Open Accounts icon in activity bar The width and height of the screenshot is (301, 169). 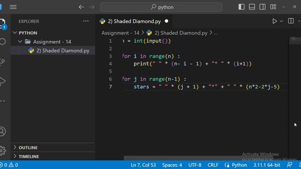pos(3,131)
